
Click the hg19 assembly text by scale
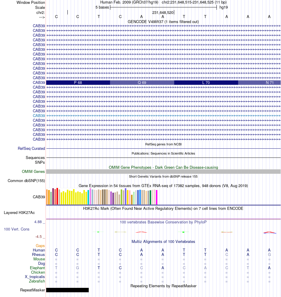pyautogui.click(x=224, y=7)
